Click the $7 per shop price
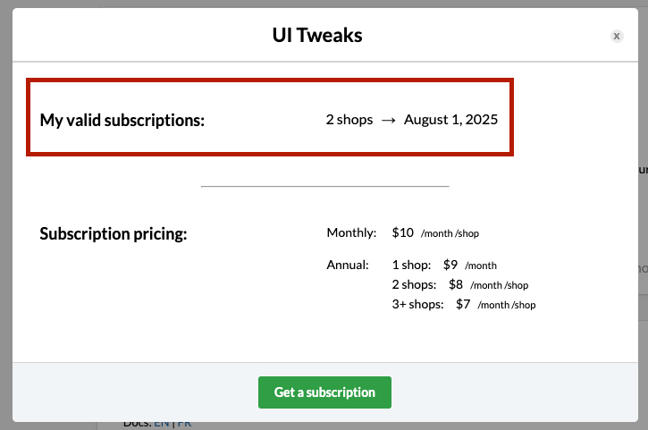The width and height of the screenshot is (648, 430). (463, 304)
